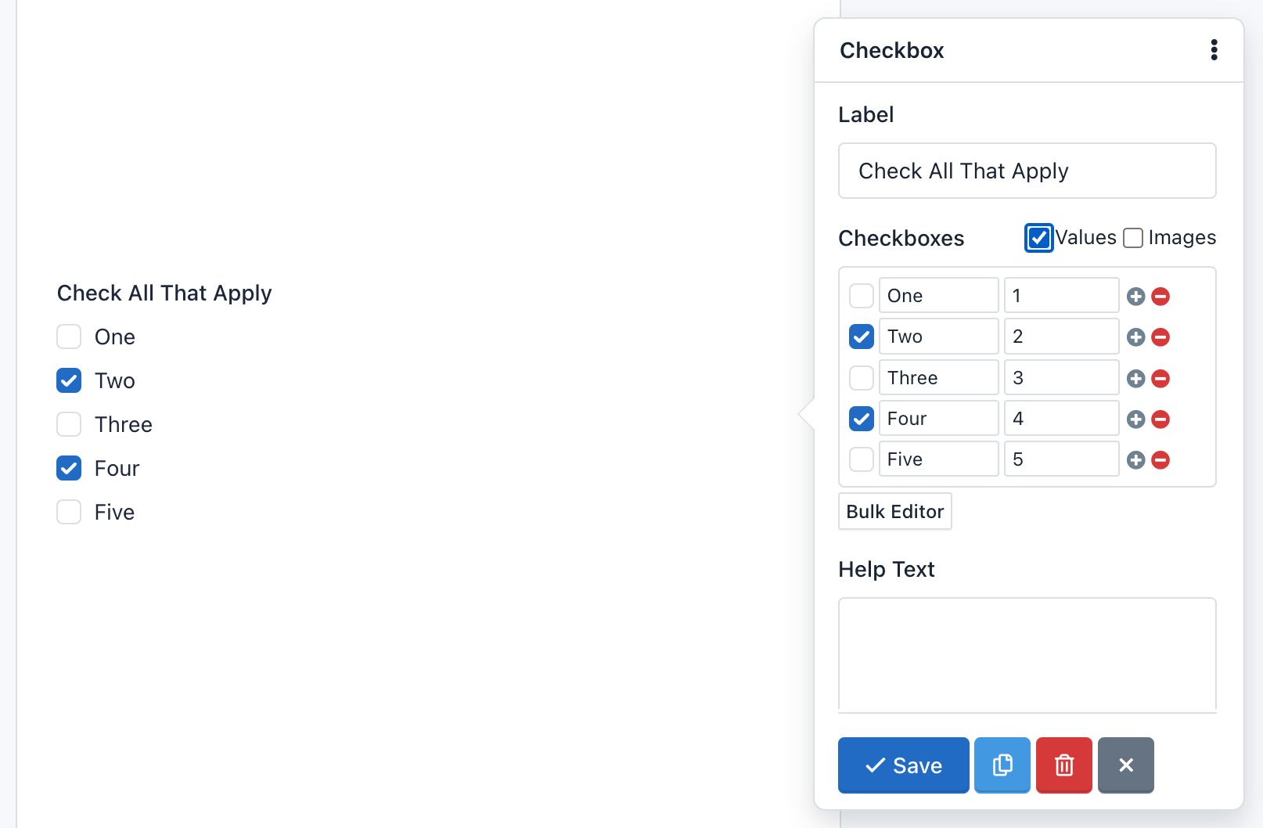Disable the Values display checkbox
This screenshot has height=828, width=1263.
point(1038,237)
